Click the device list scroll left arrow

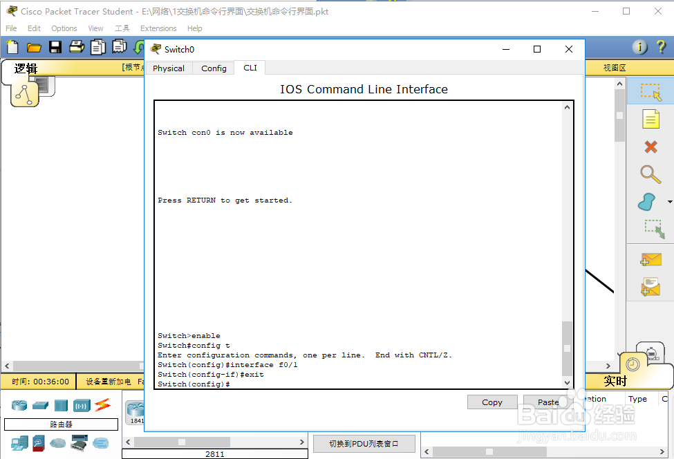128,442
